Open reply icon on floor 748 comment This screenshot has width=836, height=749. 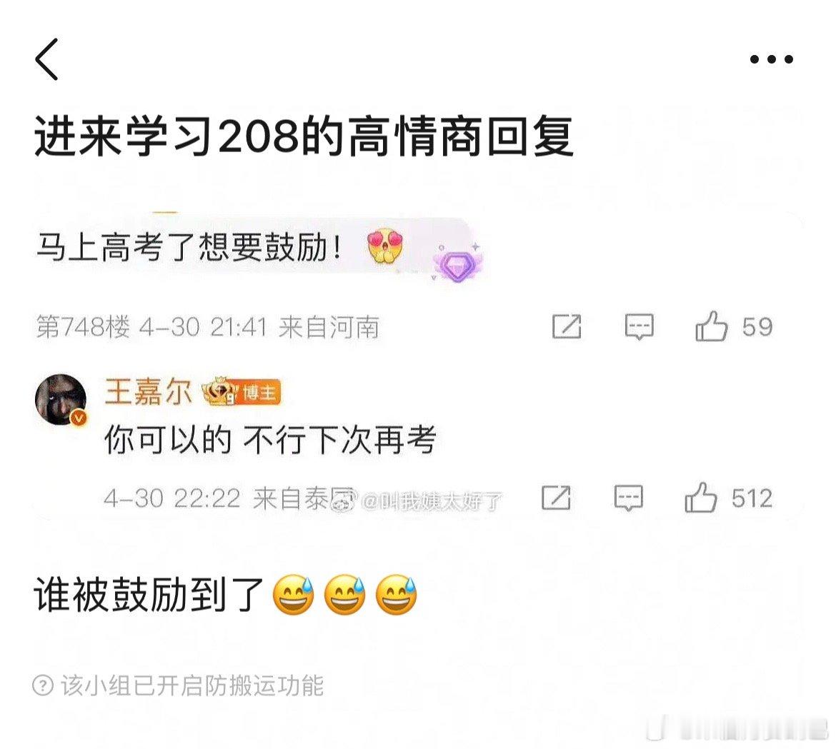[x=639, y=326]
